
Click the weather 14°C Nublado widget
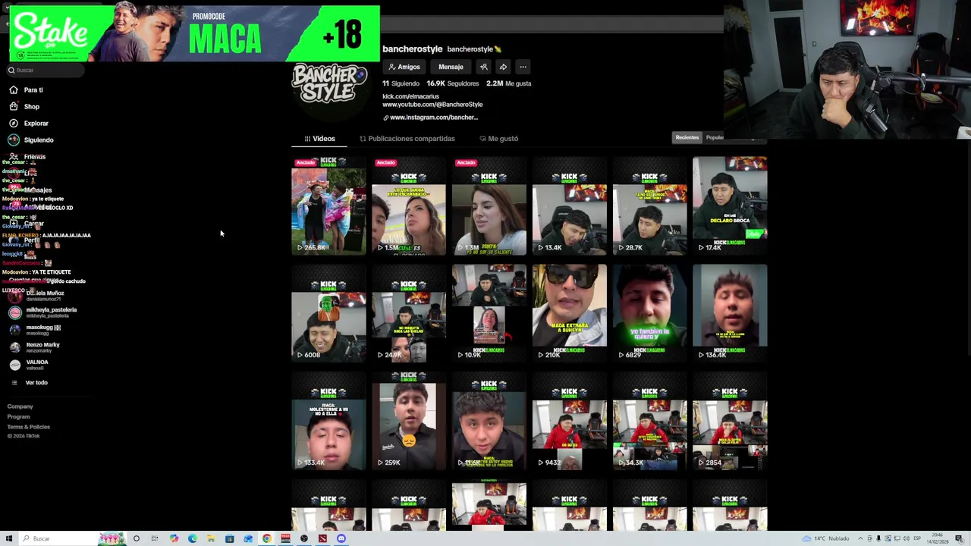pos(827,538)
